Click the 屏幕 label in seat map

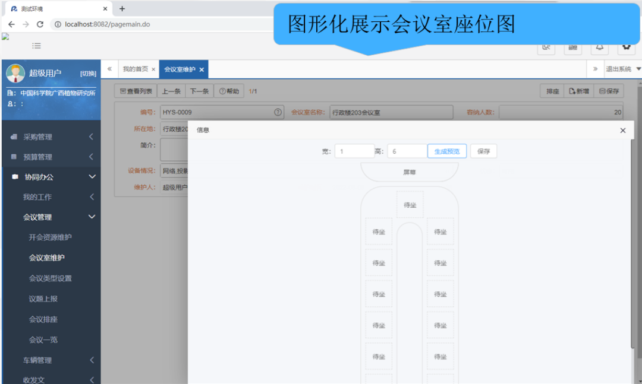(x=410, y=172)
